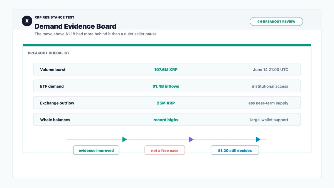This screenshot has height=188, width=334.
Task: Click the purple arrow timeline marker
Action: (191, 139)
